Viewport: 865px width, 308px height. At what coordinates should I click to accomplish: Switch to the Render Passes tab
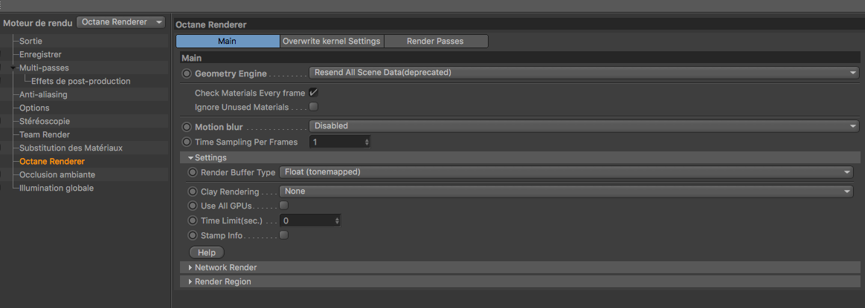pos(435,42)
